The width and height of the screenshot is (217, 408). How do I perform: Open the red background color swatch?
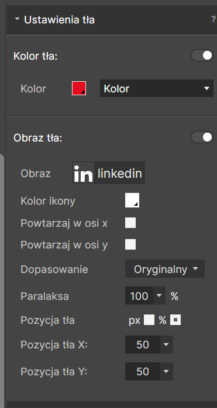[x=79, y=88]
